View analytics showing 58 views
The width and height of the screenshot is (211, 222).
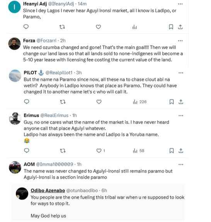(x=139, y=151)
